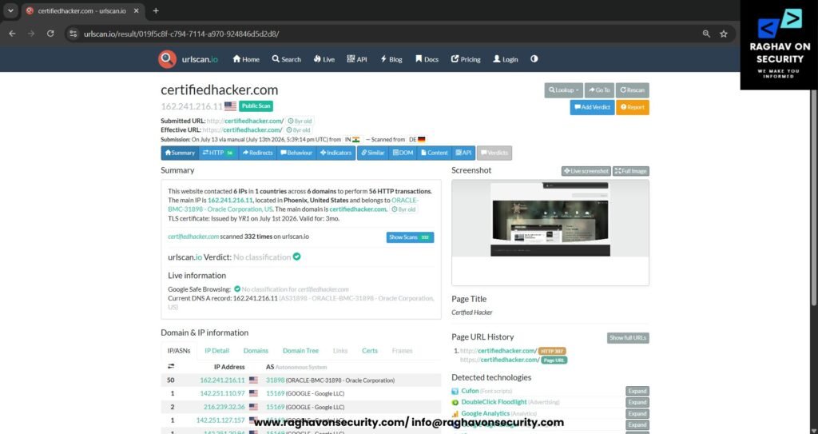Select the HTTP tab

click(219, 153)
